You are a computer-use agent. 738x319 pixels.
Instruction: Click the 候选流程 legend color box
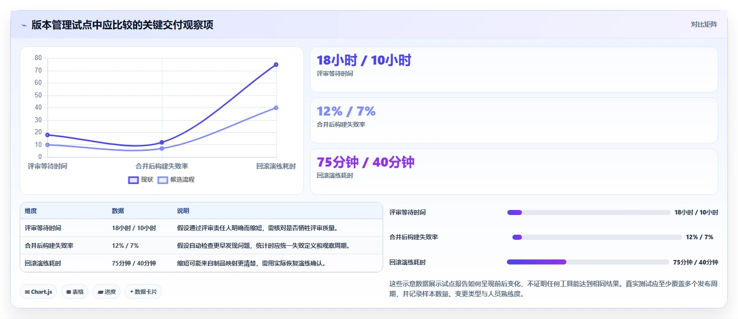pyautogui.click(x=163, y=180)
